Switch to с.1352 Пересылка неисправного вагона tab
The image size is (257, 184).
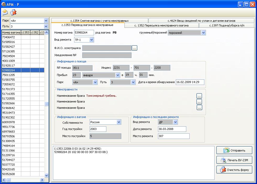(161, 25)
